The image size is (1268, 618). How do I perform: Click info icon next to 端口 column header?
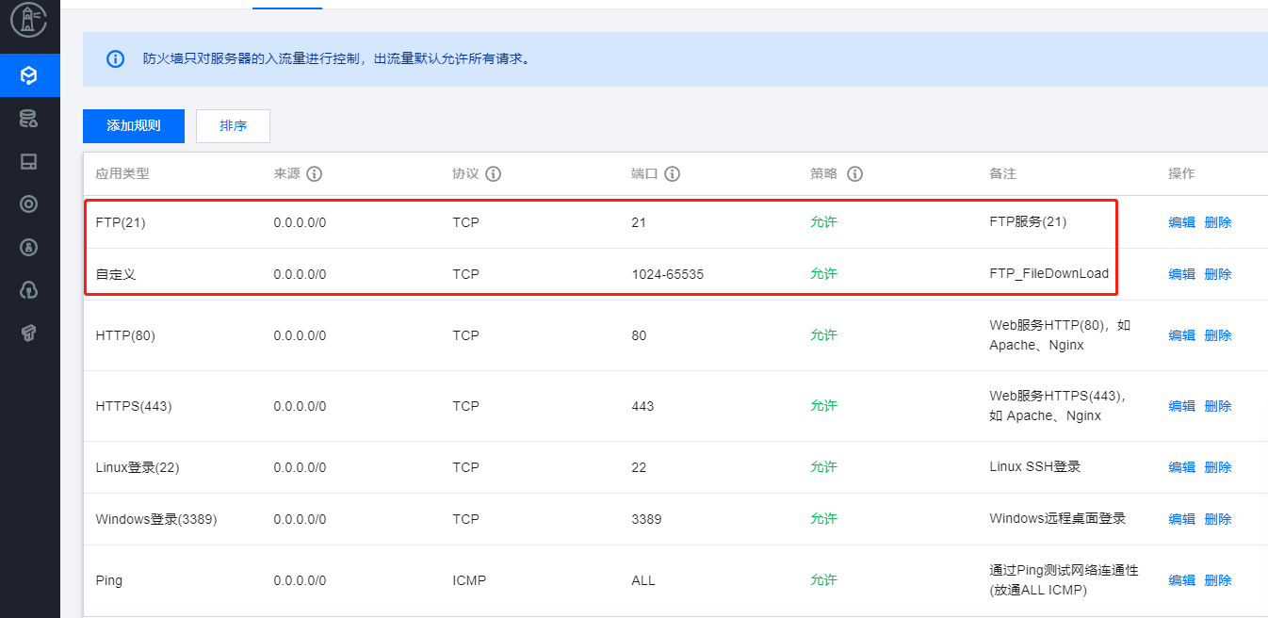(x=673, y=174)
